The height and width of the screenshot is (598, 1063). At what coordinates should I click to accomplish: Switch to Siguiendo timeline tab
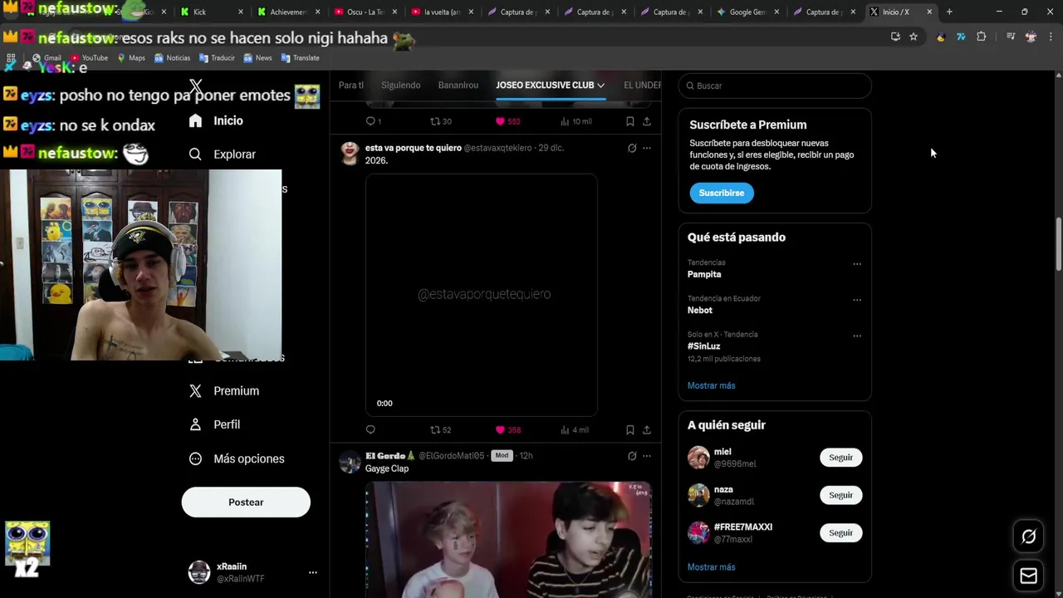click(400, 85)
